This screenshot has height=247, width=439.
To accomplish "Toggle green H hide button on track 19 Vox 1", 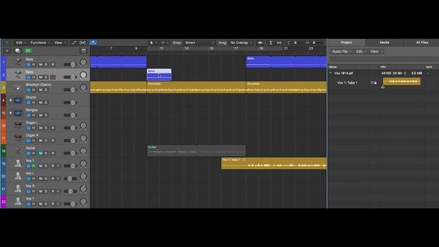I will [34, 166].
